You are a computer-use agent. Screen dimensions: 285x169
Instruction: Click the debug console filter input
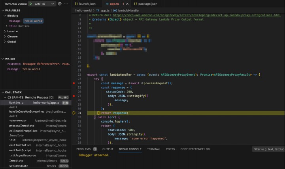[268, 149]
